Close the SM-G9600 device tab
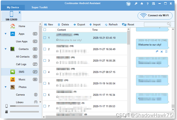Screen dimensions: 177x120 pos(20,12)
